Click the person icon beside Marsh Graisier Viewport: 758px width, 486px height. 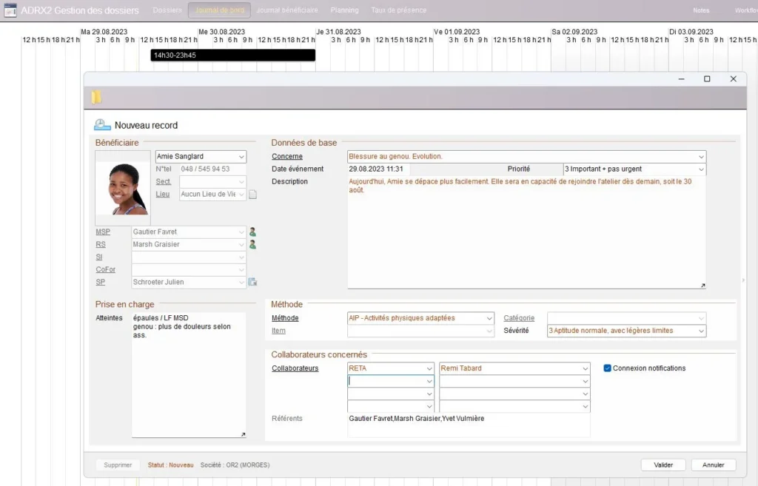click(x=252, y=244)
